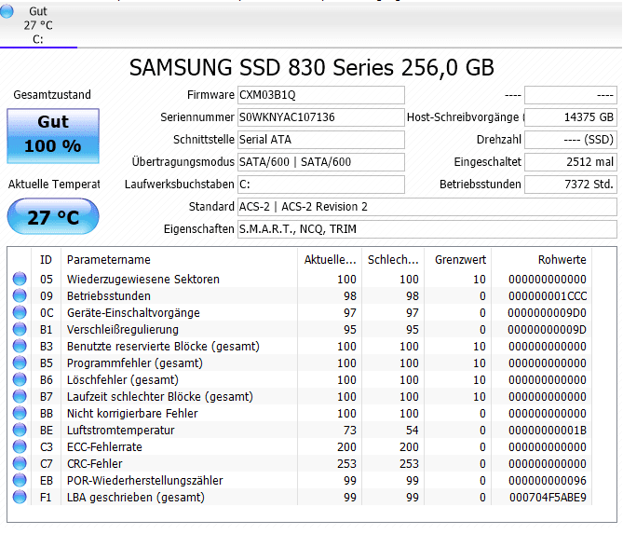Image resolution: width=623 pixels, height=534 pixels.
Task: Click status orb for LBA geschrieben (gesamt)
Action: 20,498
